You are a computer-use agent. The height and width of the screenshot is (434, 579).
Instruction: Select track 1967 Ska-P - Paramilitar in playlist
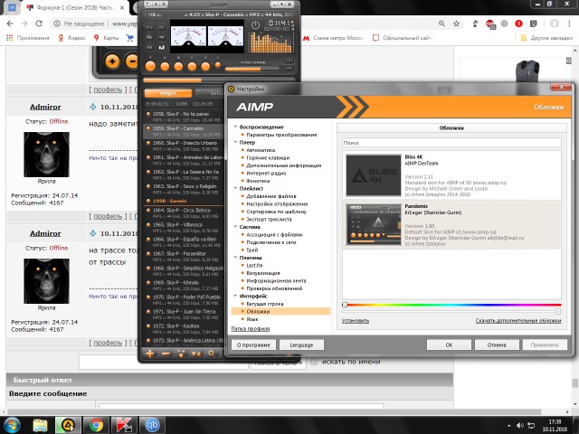tap(184, 257)
